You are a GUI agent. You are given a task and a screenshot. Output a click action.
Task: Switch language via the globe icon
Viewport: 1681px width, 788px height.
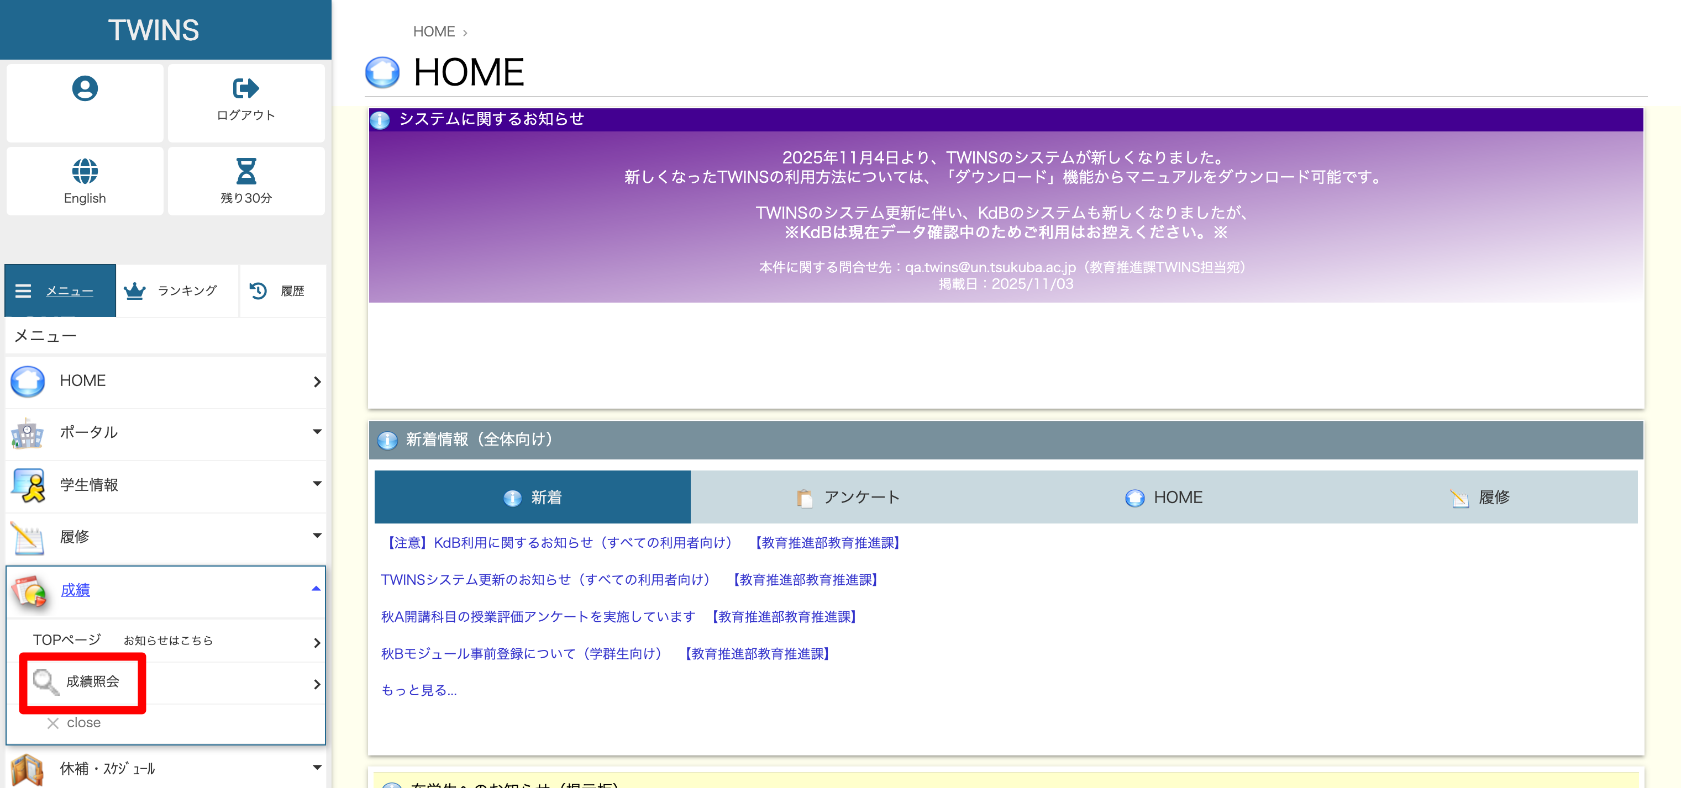click(x=85, y=171)
